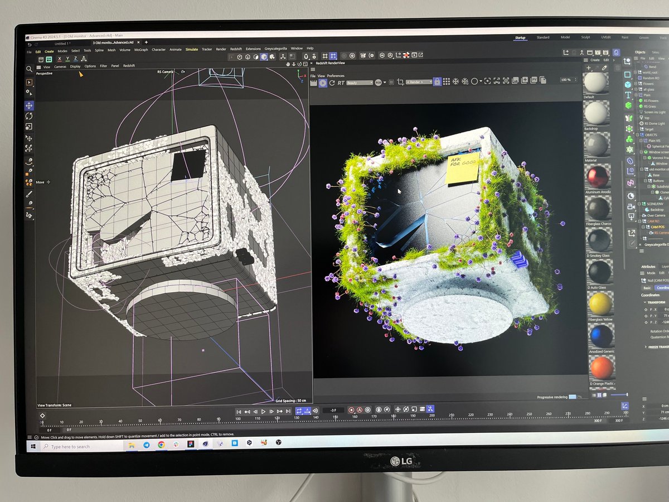Open RenderView Preferences menu
This screenshot has height=502, width=669.
[336, 75]
